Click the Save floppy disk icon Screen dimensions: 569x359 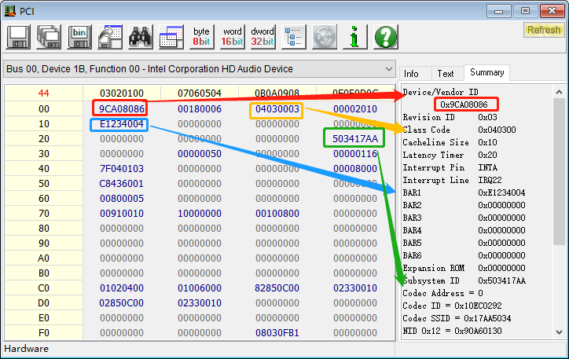(x=18, y=37)
